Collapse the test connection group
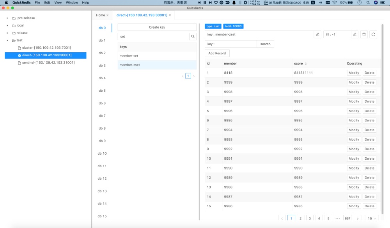Screen dimensions: 390x228 tap(7, 40)
